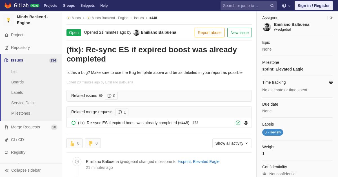Click the Merge Requests icon in sidebar
This screenshot has height=177, width=338.
click(6, 127)
